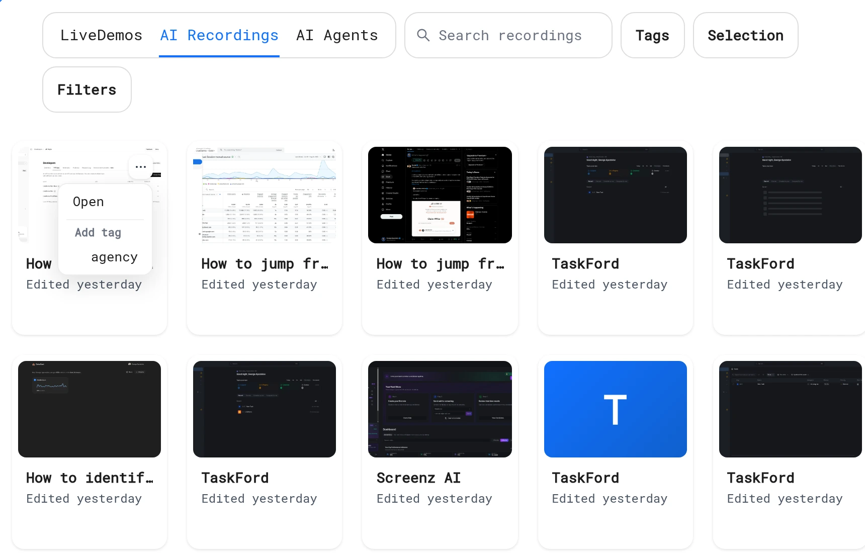Viewport: 865px width, 557px height.
Task: Open the Screenz AI recording thumbnail
Action: [x=440, y=409]
